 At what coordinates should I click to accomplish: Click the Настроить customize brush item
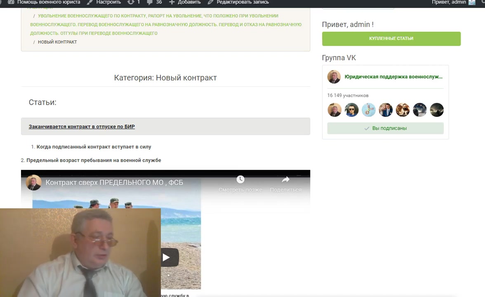(x=104, y=2)
